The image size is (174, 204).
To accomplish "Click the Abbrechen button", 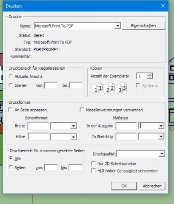I will click(x=152, y=186).
